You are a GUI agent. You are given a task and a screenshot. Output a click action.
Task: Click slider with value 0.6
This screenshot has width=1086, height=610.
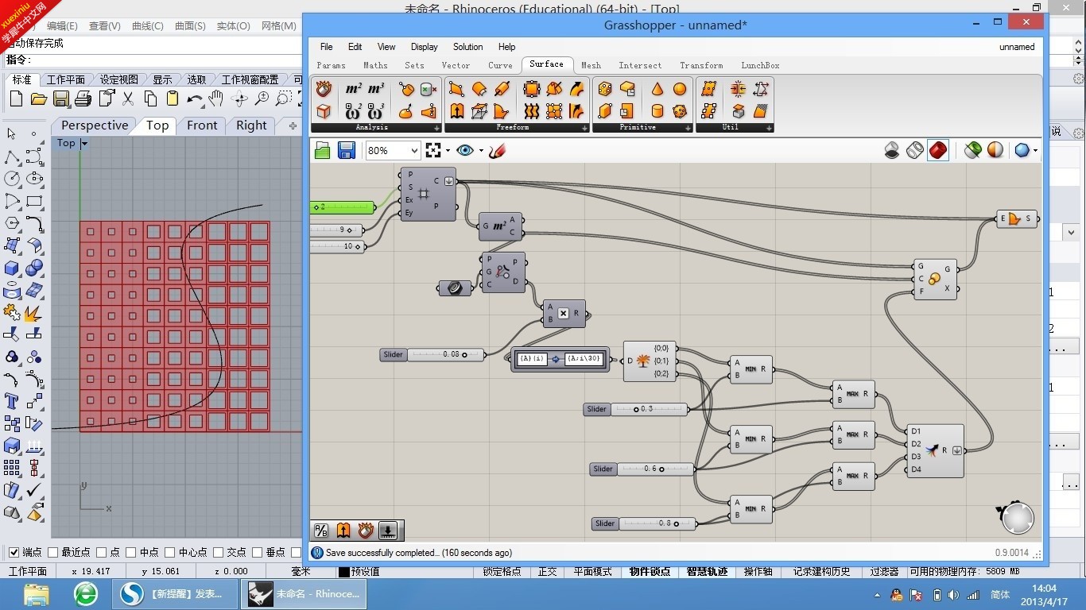[x=643, y=469]
